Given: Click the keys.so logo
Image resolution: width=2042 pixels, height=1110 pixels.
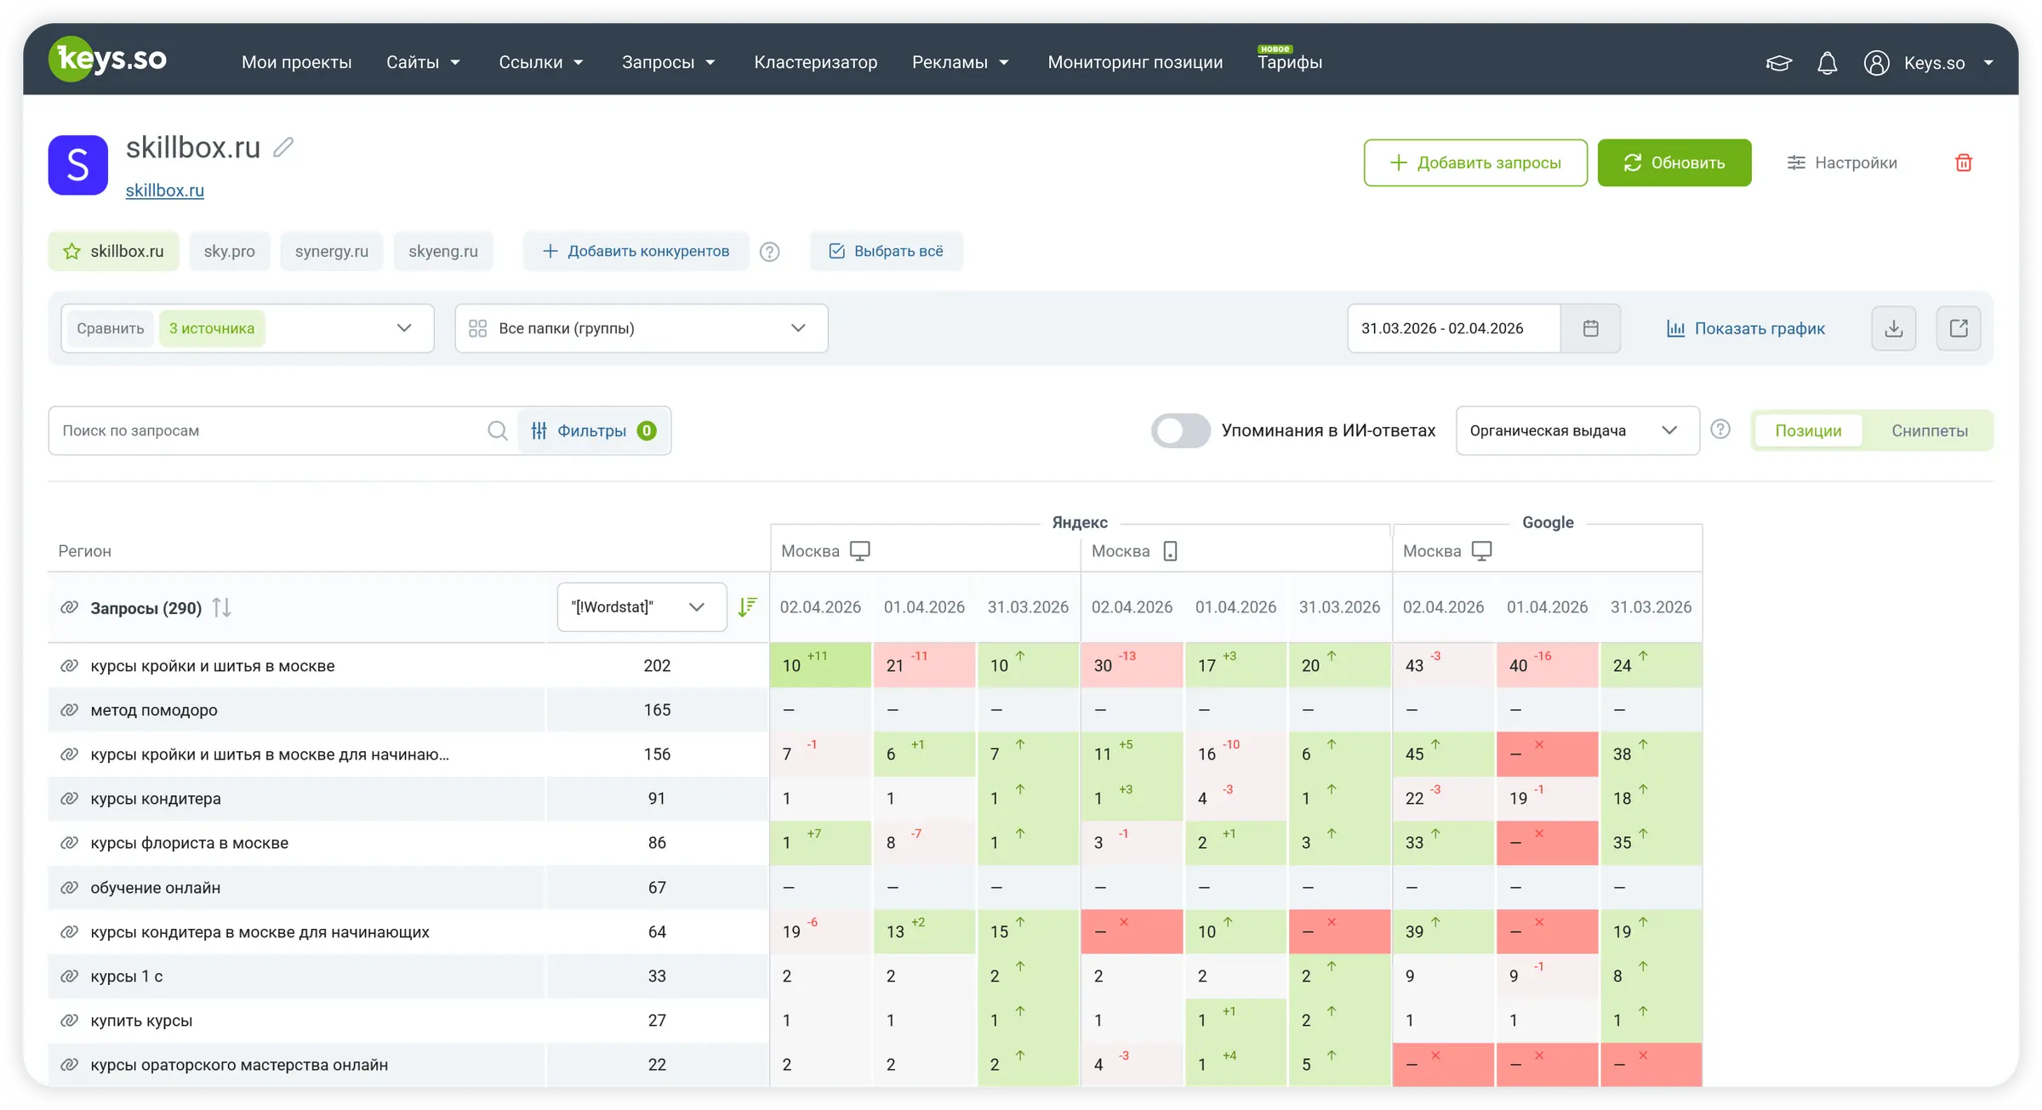Looking at the screenshot, I should click(108, 60).
